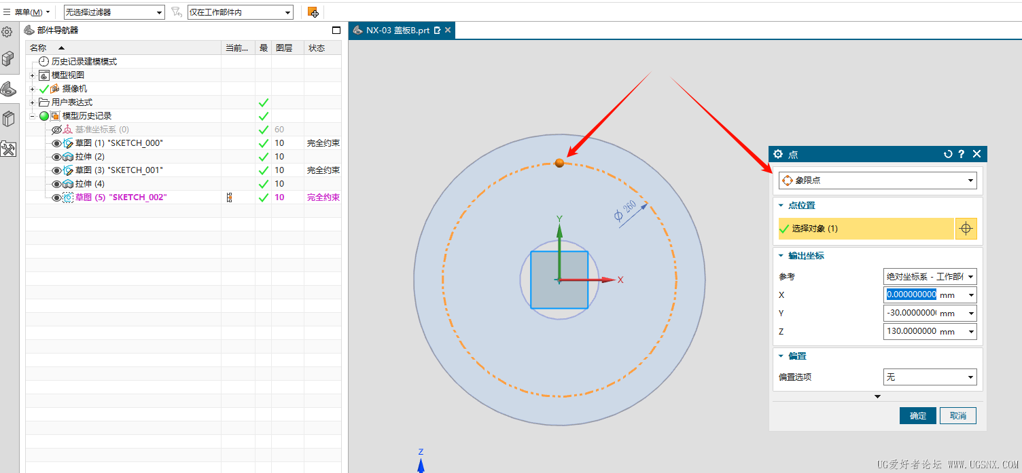Open the Part Navigator sidebar tab icon

coord(8,89)
